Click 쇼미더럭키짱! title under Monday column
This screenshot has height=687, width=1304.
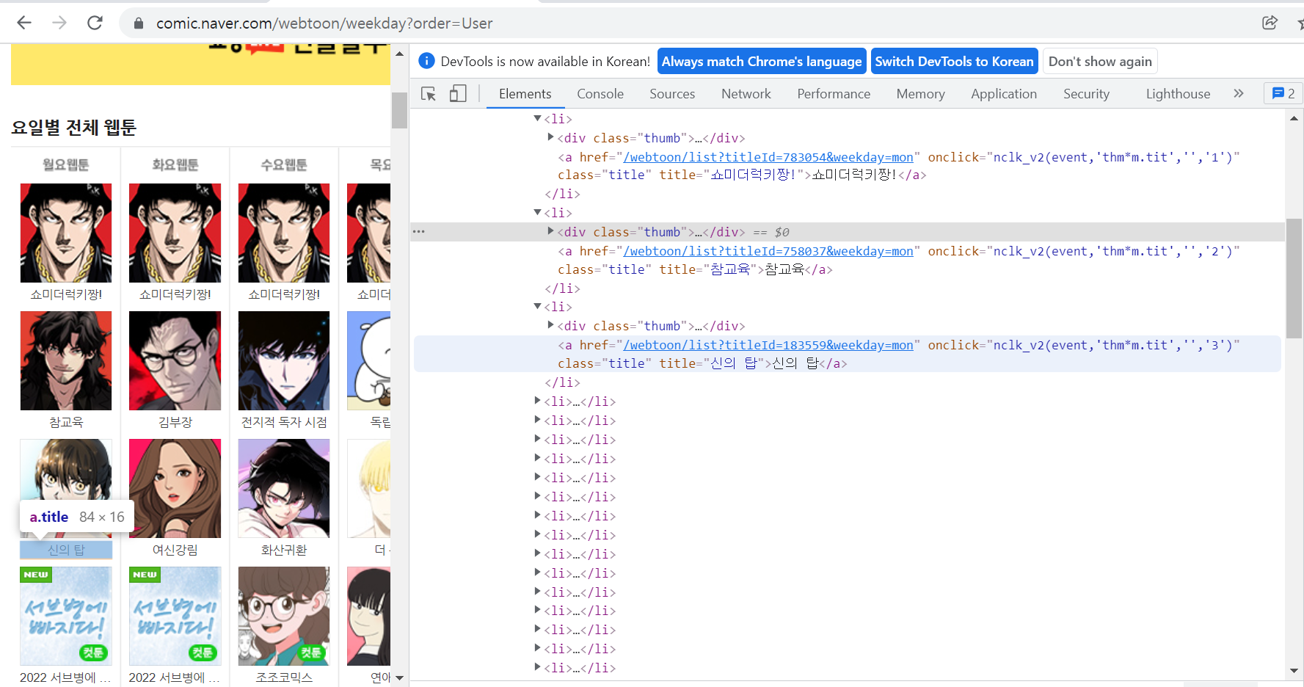[66, 294]
